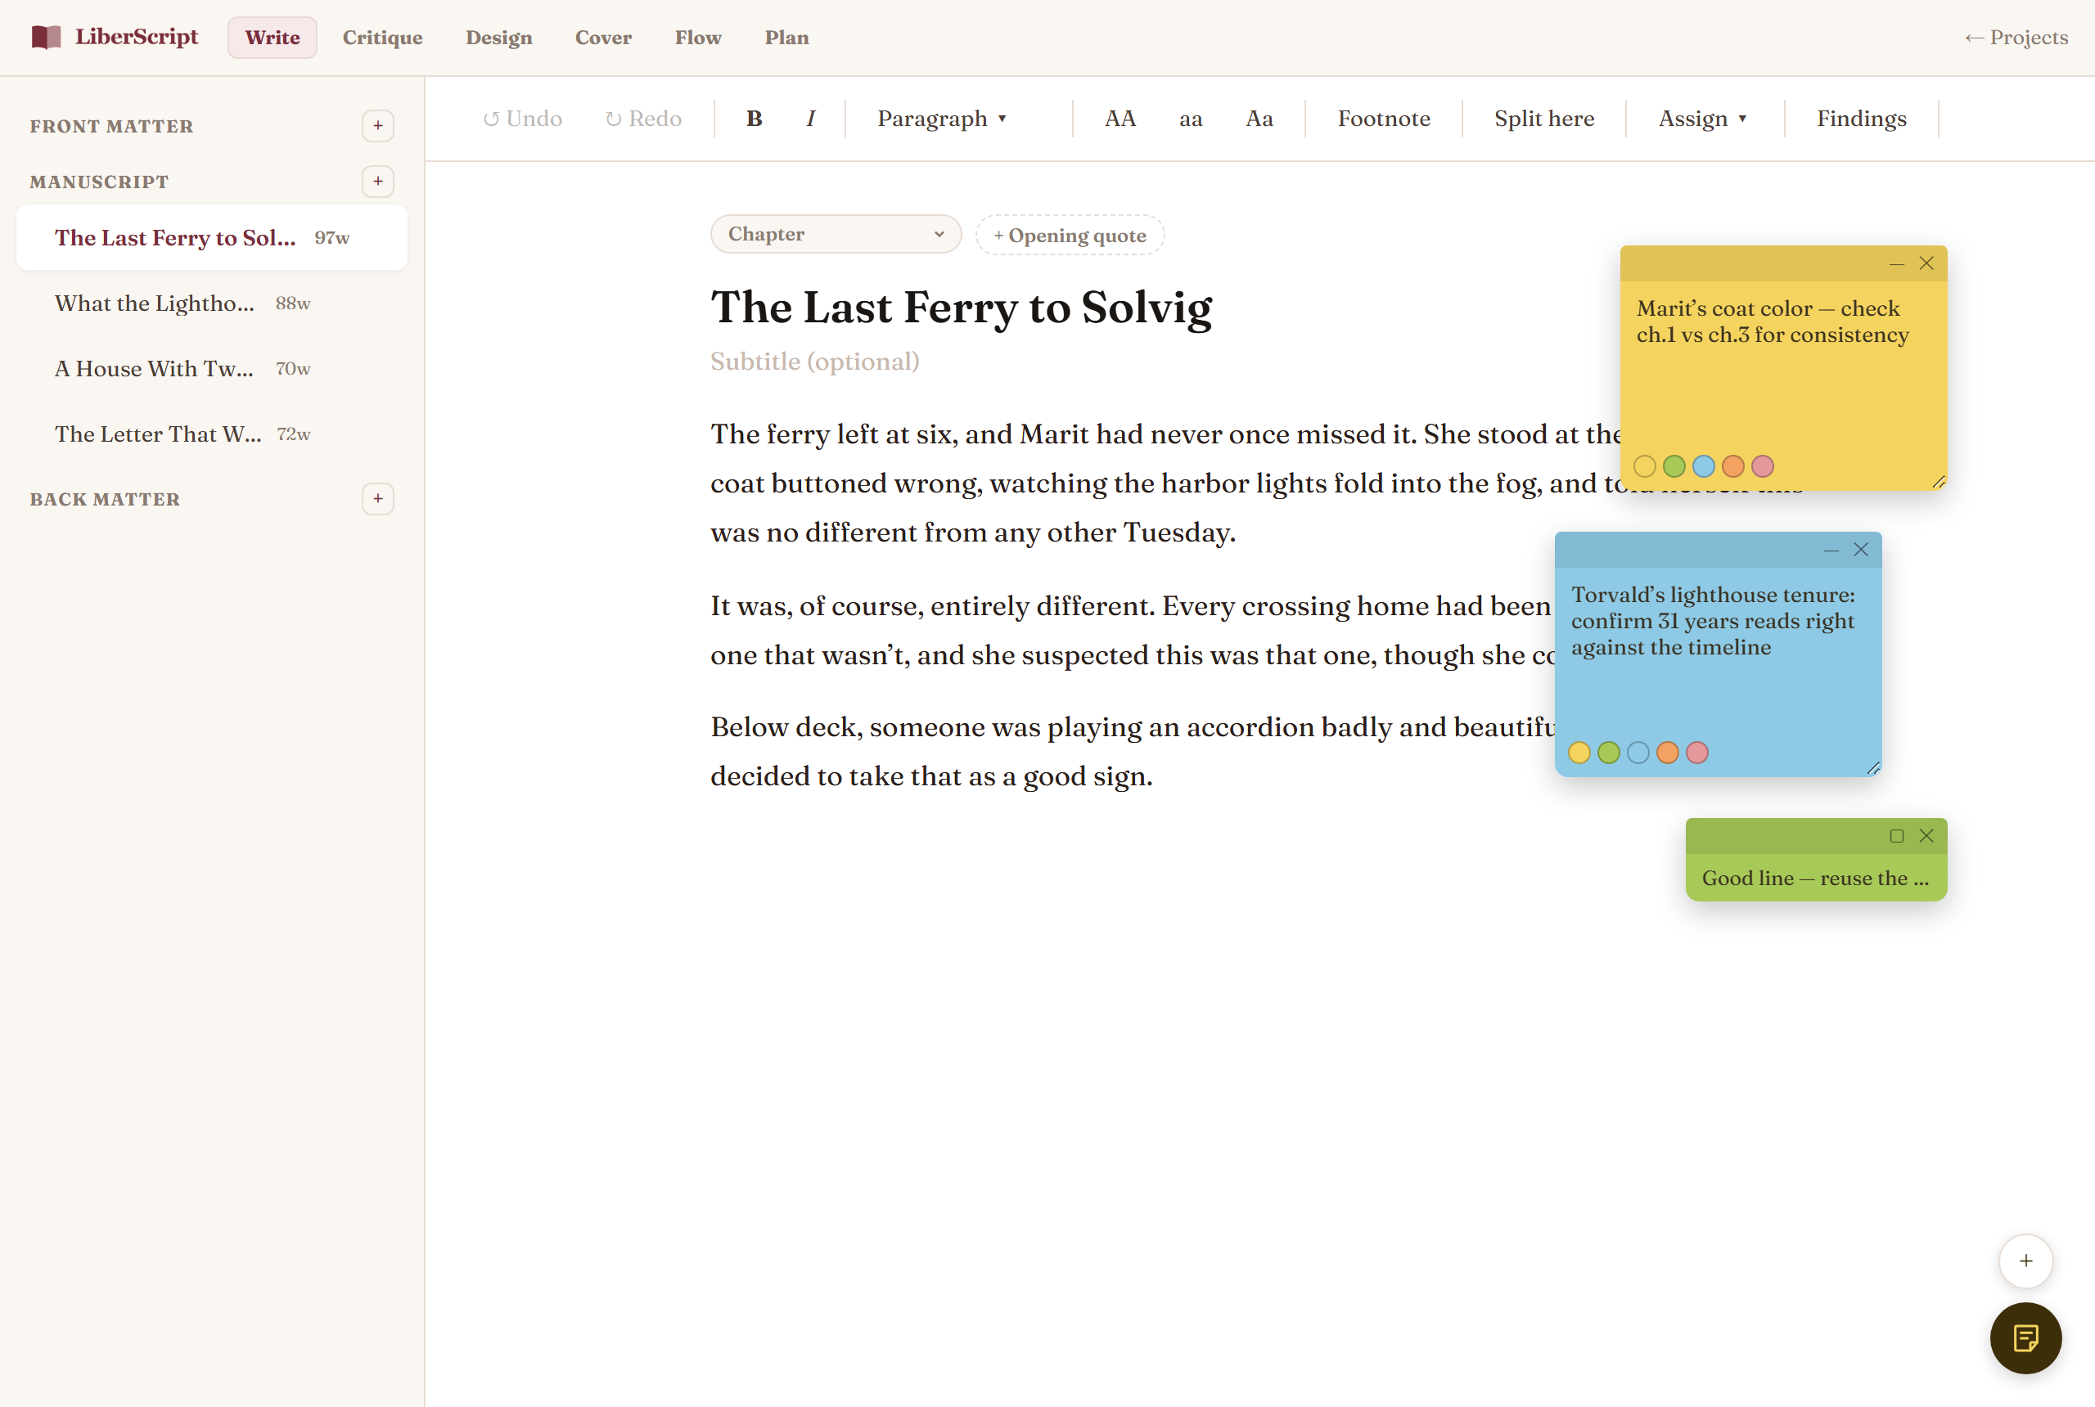
Task: Open chapter A House With Tw... in sidebar
Action: click(212, 369)
